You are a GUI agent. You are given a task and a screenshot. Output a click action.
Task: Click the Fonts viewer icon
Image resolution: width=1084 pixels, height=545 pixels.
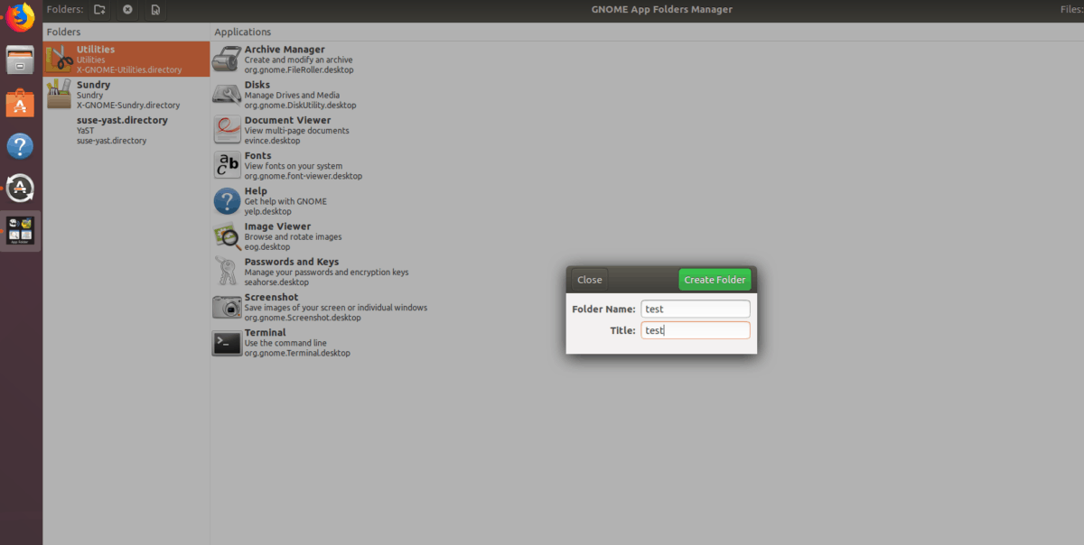225,165
